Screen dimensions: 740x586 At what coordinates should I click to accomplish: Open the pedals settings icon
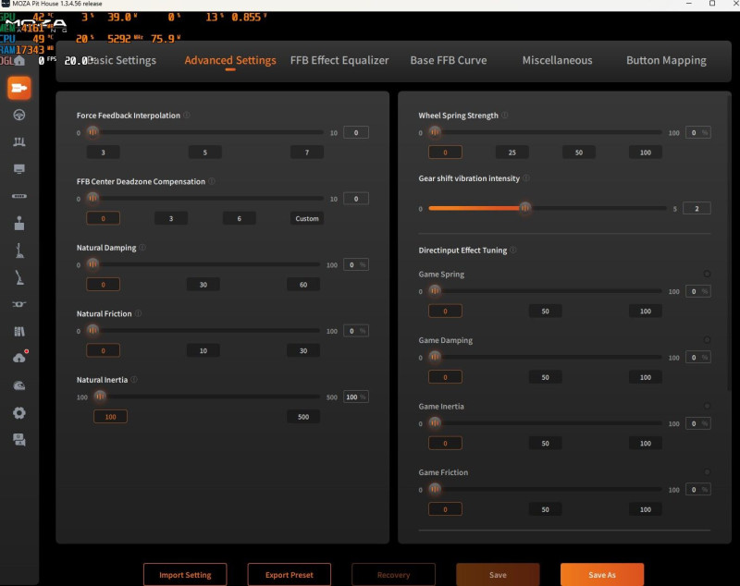click(18, 141)
